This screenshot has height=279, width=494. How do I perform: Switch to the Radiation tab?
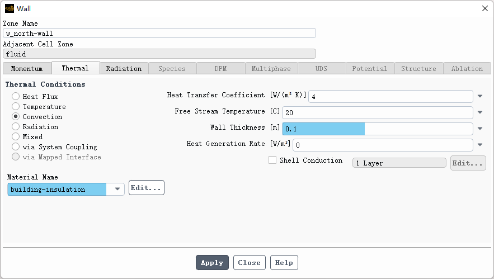pos(124,69)
